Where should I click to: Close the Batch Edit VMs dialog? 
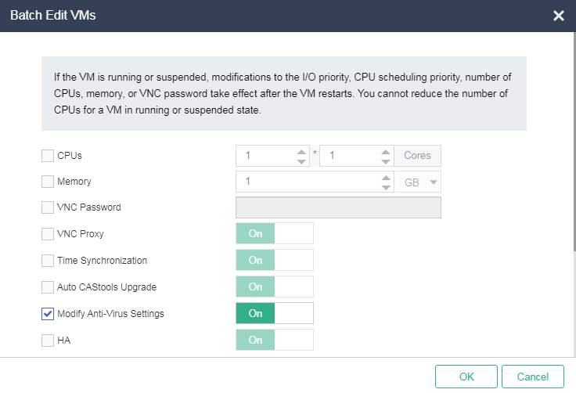(x=558, y=16)
